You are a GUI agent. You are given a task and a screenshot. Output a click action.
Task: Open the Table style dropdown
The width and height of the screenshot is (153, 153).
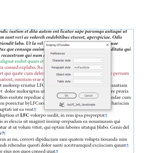tap(88, 81)
